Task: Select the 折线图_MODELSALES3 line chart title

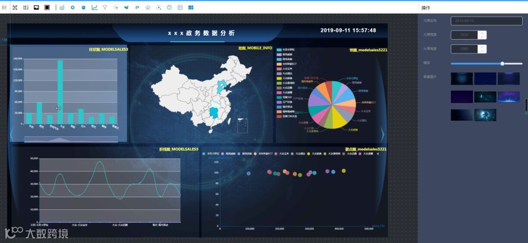Action: tap(178, 149)
